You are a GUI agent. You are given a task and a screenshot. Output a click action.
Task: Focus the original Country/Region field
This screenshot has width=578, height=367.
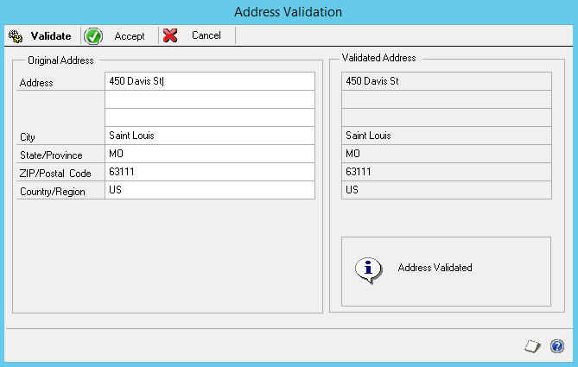pos(209,190)
